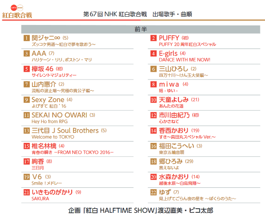Click the number 3 badge for AAA
Screen dimensions: 265x217
26,54
